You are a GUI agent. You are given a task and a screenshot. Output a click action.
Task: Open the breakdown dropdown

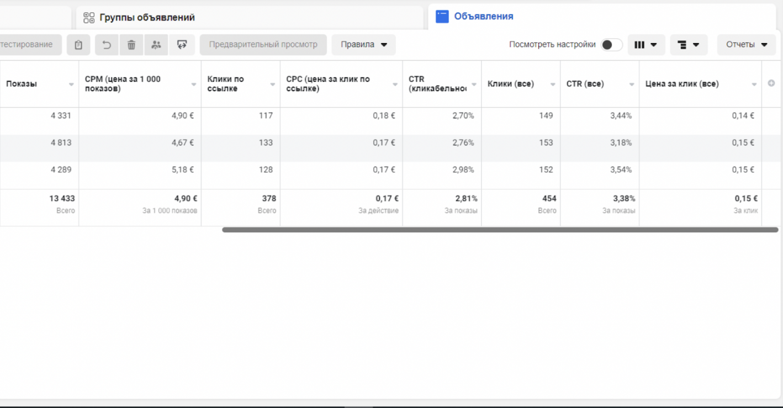pos(689,45)
